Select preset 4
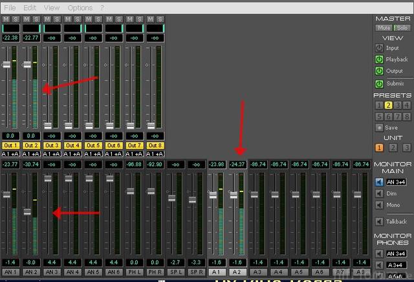414x282 pixels. (407, 105)
